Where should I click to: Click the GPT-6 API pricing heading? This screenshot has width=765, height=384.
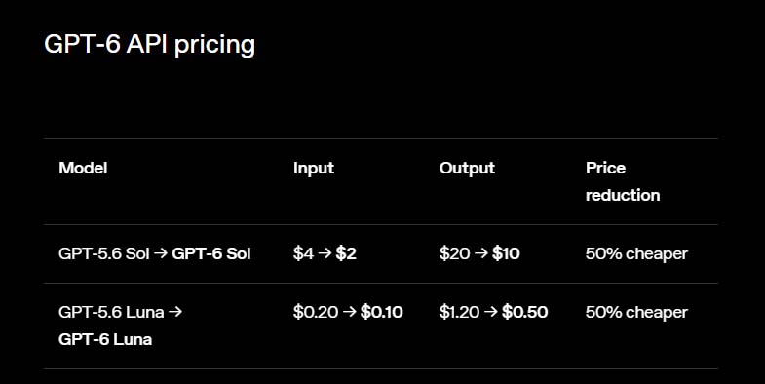point(149,45)
